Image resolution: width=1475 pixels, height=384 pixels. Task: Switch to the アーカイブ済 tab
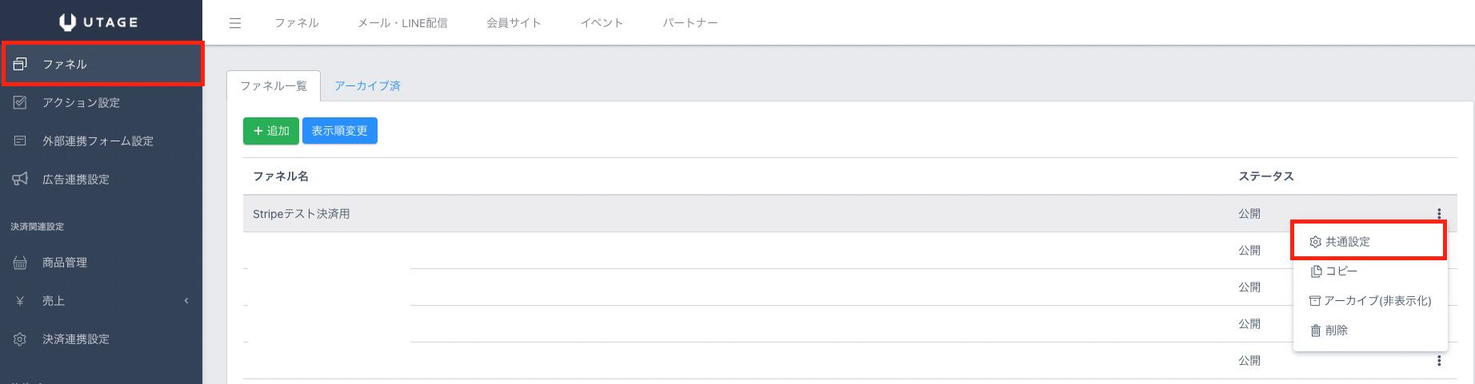[x=367, y=85]
